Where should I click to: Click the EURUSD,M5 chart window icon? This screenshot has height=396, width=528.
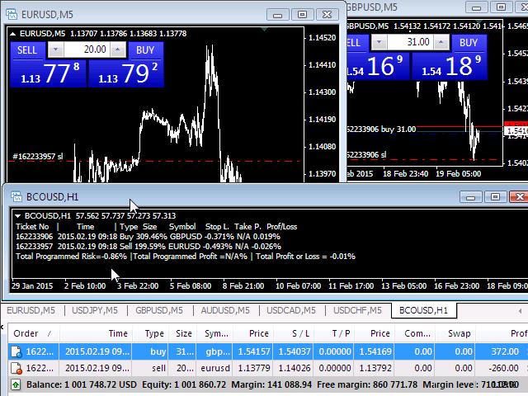pyautogui.click(x=12, y=14)
